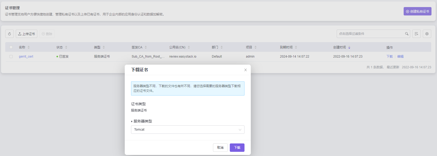Open the 服务器类型 Tomcat dropdown
437x156 pixels.
click(188, 130)
